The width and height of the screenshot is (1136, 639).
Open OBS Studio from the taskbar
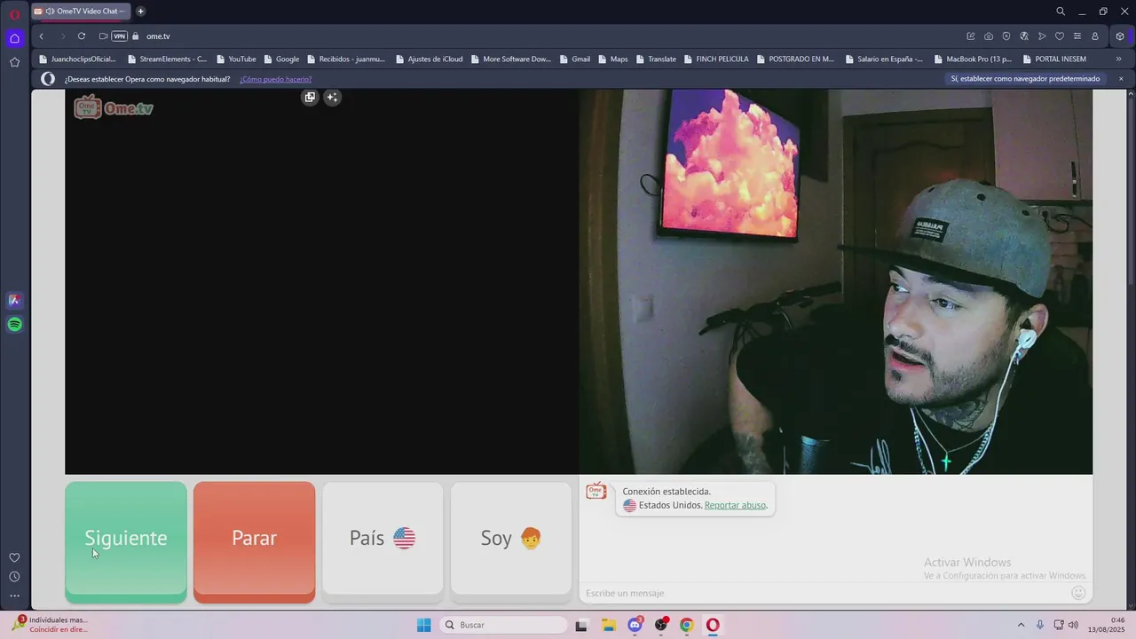[661, 625]
